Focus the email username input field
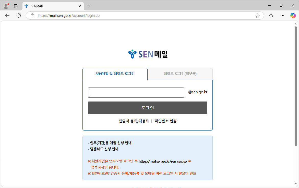Screen dimensions: 299x188 136,92
